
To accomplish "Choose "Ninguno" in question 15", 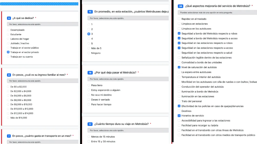I will pyautogui.click(x=89, y=53).
